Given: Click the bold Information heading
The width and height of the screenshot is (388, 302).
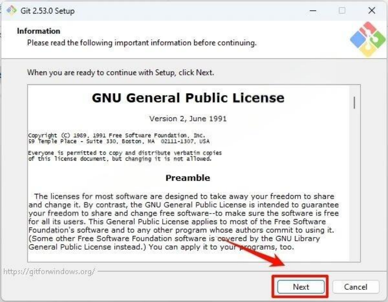Looking at the screenshot, I should tap(39, 31).
